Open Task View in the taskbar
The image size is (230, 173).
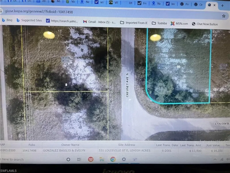(79, 159)
